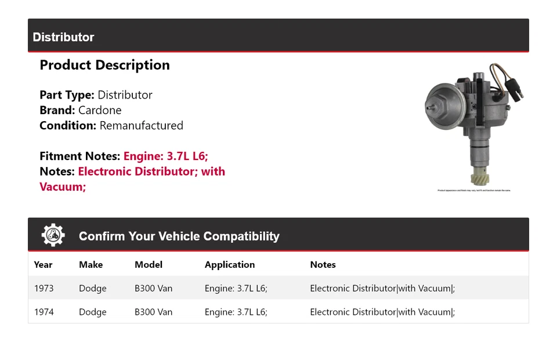Screen dimensions: 557x342
Task: Click the red Electronic Distributor note text
Action: 151,172
